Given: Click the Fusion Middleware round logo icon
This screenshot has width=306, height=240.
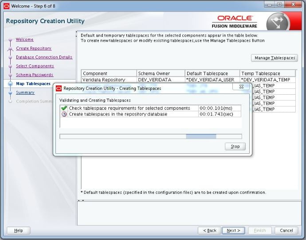Looking at the screenshot, I should click(278, 22).
